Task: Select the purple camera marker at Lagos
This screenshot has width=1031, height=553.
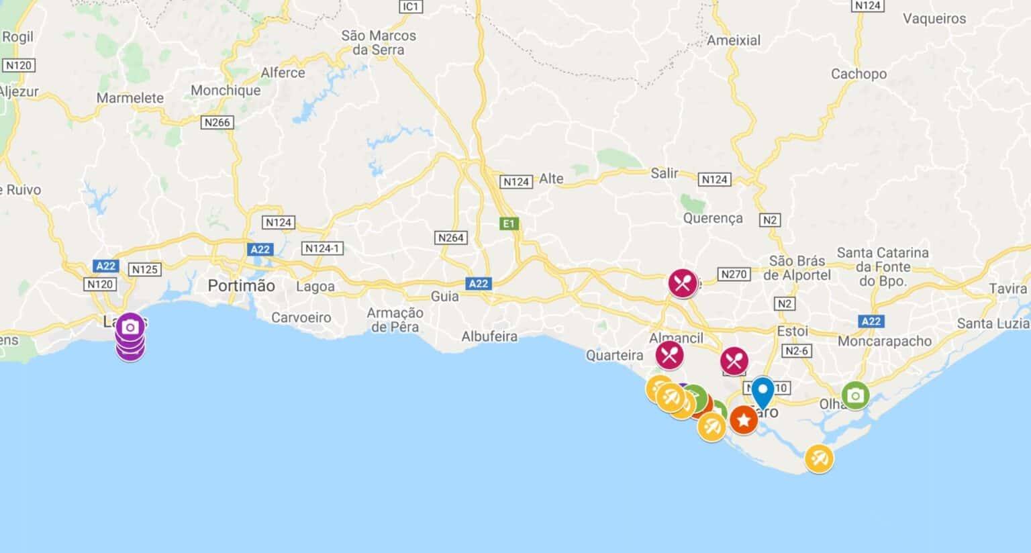Action: click(130, 327)
